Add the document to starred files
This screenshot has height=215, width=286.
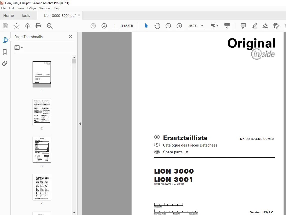[17, 26]
